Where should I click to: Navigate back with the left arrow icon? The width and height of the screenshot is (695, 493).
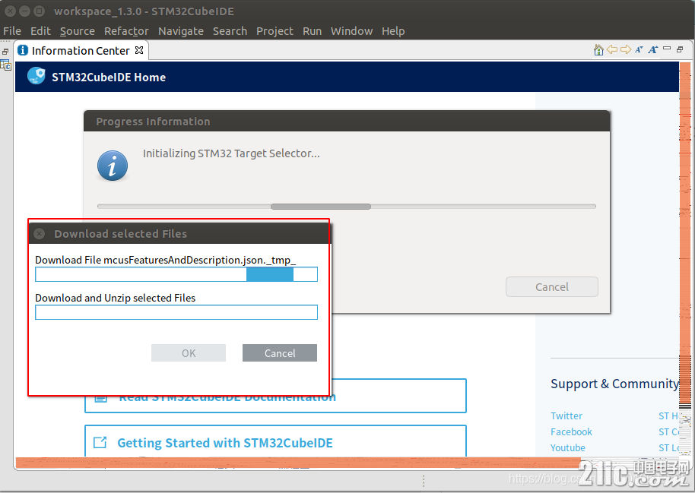point(612,49)
